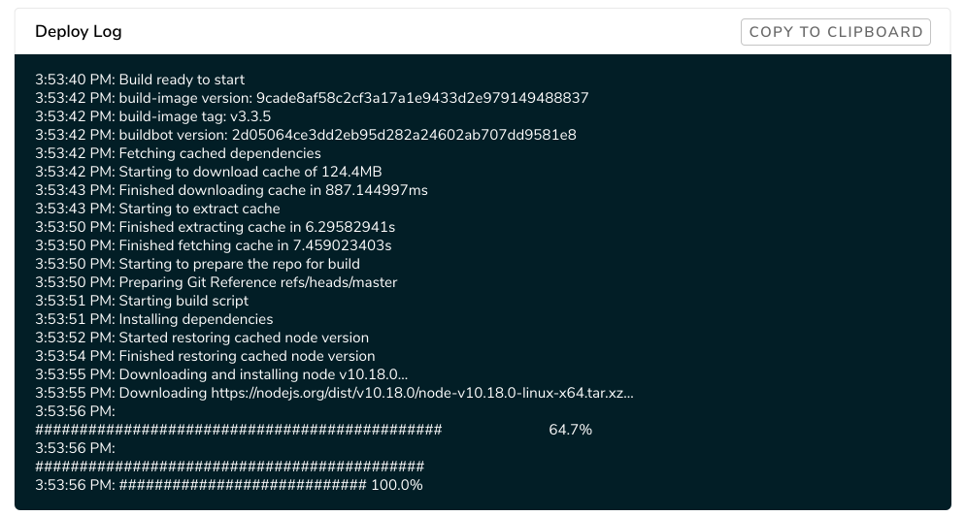Image resolution: width=966 pixels, height=516 pixels.
Task: Click the "Finished extracting cache" log line
Action: [x=215, y=227]
